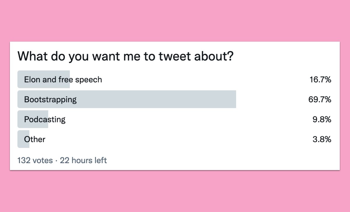
Task: Click the pink background outside the poll
Action: pos(175,20)
